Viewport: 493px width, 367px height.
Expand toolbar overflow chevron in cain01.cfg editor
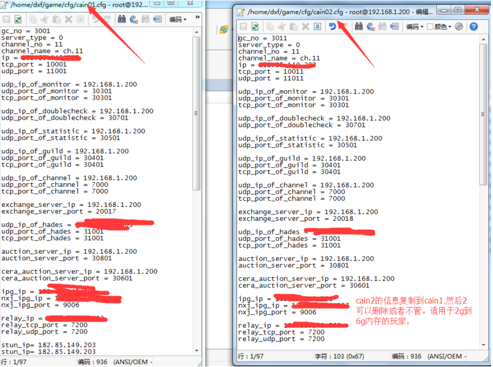pos(197,18)
